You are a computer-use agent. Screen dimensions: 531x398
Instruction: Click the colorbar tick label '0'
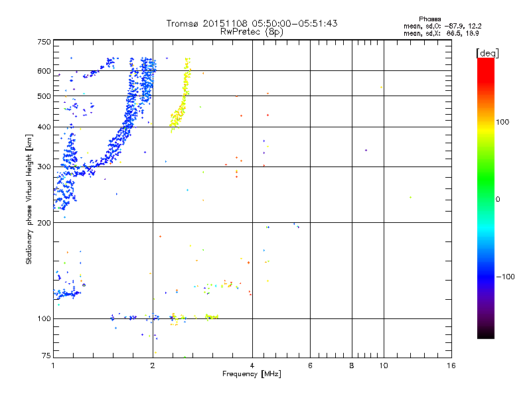(498, 200)
